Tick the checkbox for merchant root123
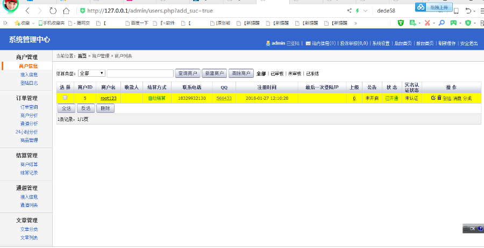Viewport: 484px width, 248px height. [65, 97]
